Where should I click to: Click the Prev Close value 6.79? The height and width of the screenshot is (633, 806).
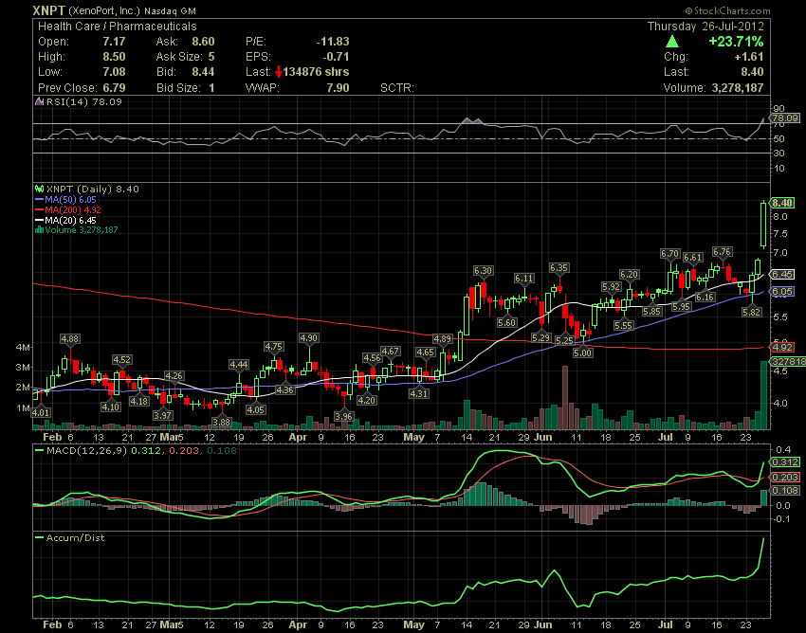tap(114, 88)
